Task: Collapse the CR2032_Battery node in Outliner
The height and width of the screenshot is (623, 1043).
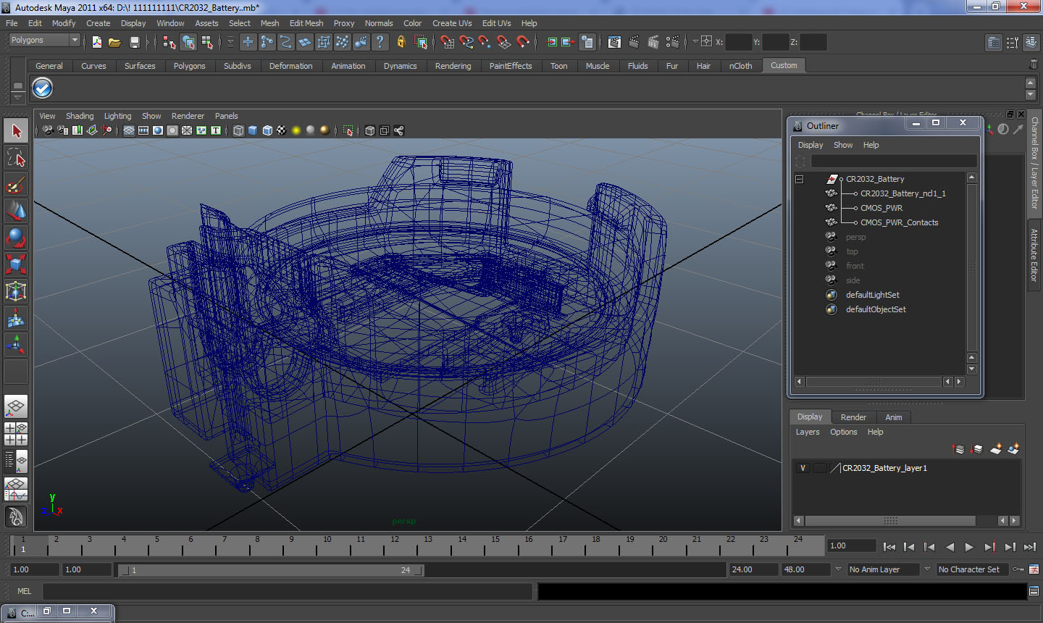Action: click(x=800, y=179)
